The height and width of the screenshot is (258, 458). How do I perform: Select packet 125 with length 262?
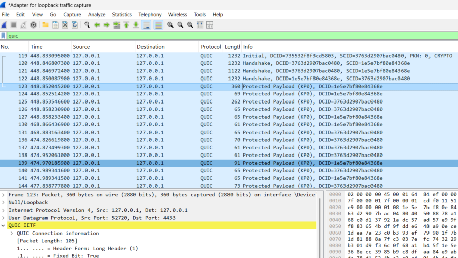229,101
